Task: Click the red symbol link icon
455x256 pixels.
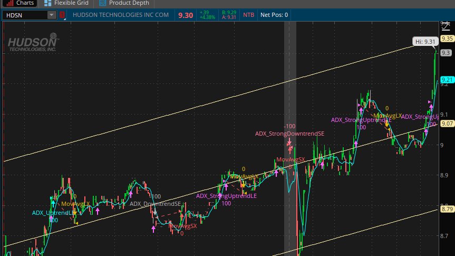Action: coord(62,15)
